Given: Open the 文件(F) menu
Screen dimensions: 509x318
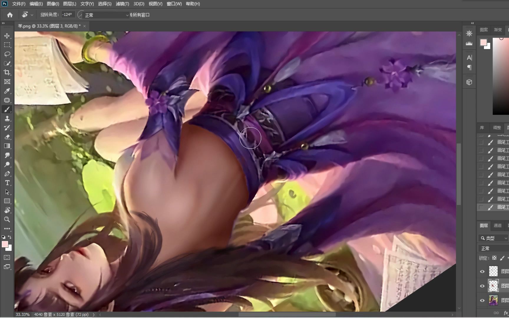Looking at the screenshot, I should pyautogui.click(x=19, y=4).
